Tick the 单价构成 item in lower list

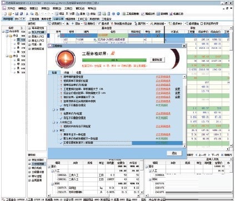[29, 168]
